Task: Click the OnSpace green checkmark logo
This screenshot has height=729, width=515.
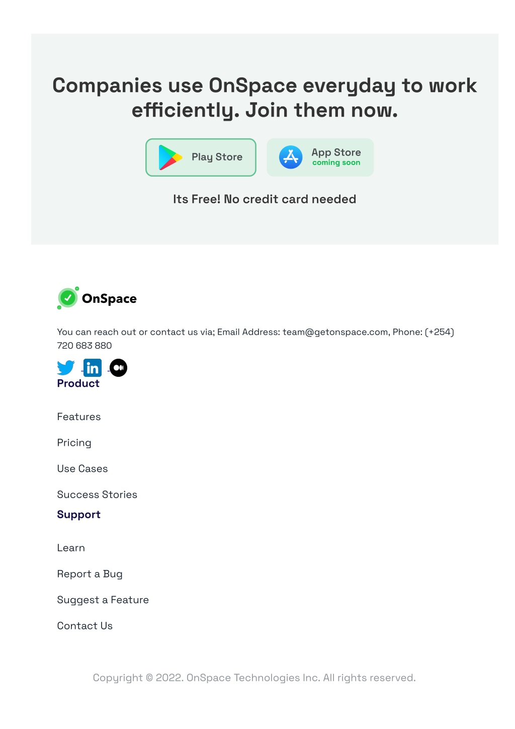Action: coord(68,298)
